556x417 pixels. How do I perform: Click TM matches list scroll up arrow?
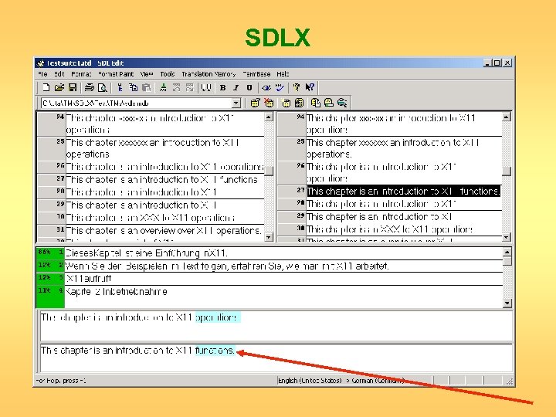pos(507,252)
